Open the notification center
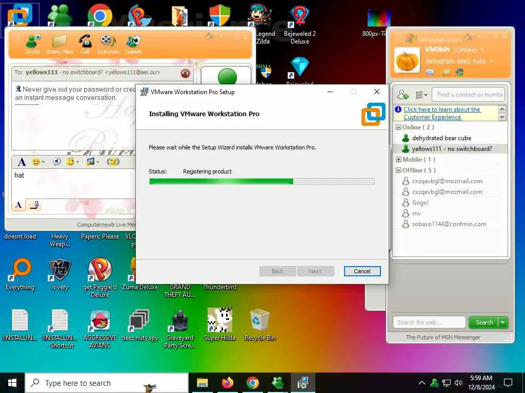 508,383
